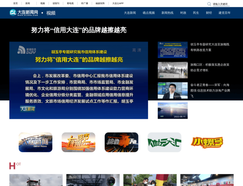Open the 城市直通车 program icon
Image resolution: width=243 pixels, height=186 pixels.
79,142
